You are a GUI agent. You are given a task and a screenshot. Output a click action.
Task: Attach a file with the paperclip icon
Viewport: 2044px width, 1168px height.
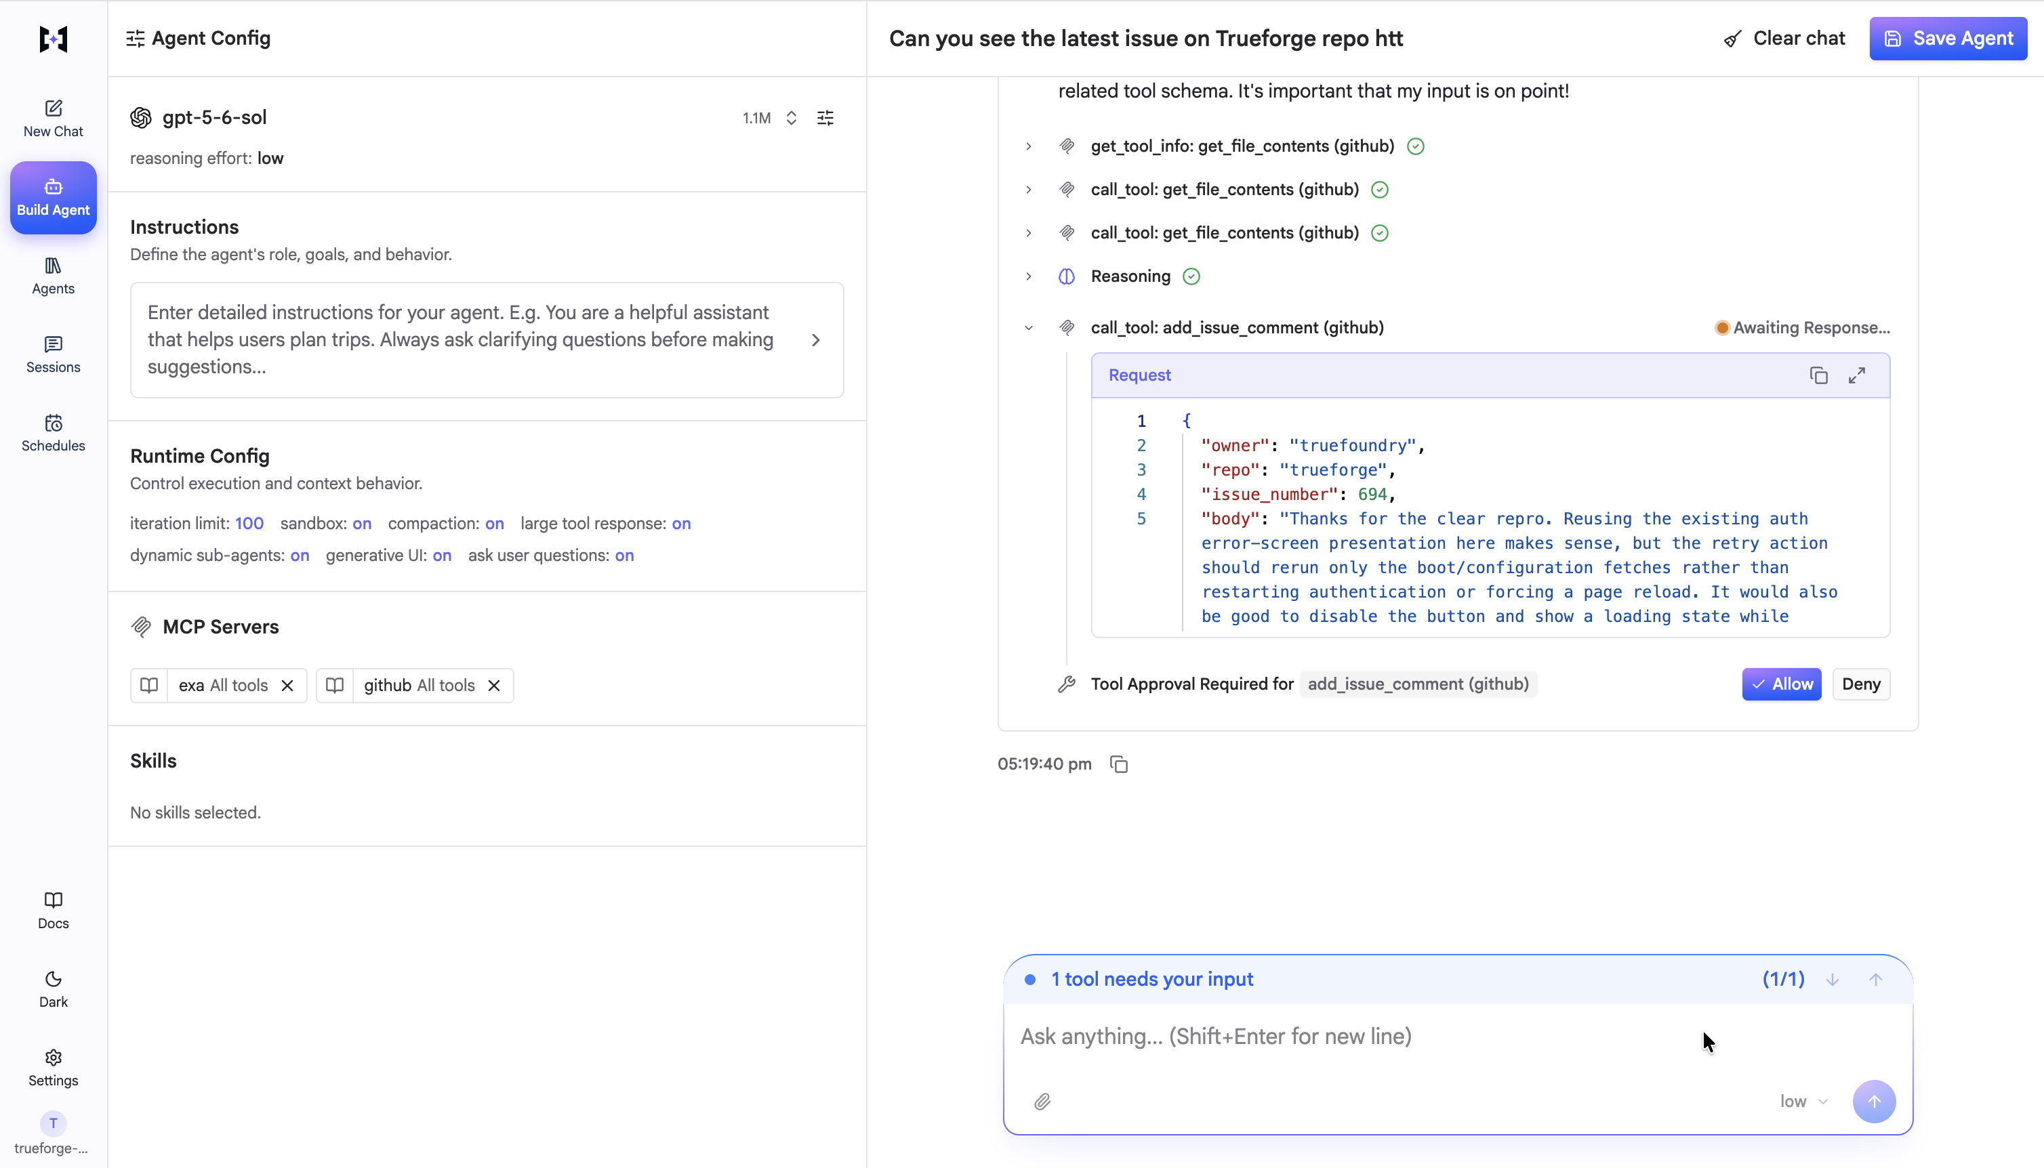(x=1042, y=1102)
